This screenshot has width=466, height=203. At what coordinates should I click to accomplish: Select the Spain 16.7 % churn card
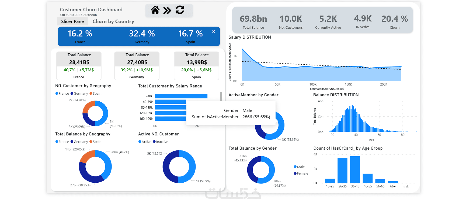pyautogui.click(x=190, y=36)
